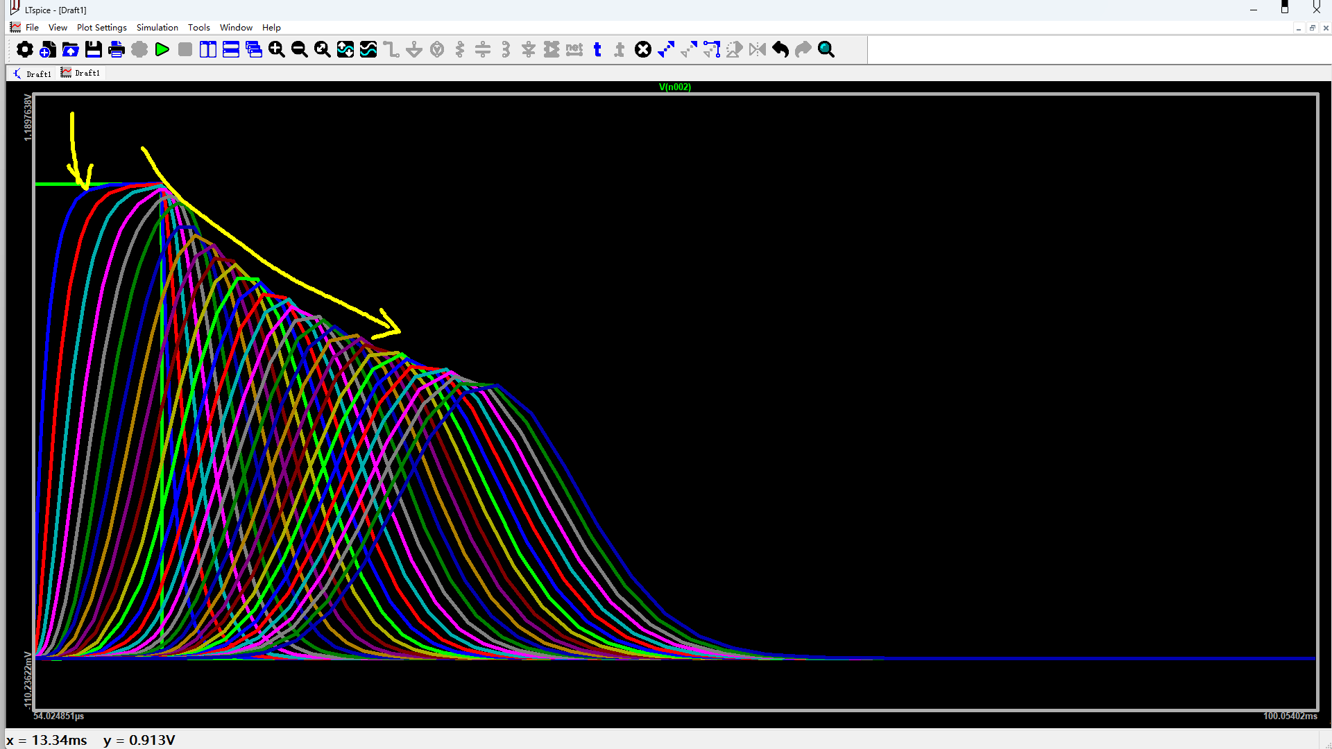Click the Zoom to Fit icon

coord(322,49)
